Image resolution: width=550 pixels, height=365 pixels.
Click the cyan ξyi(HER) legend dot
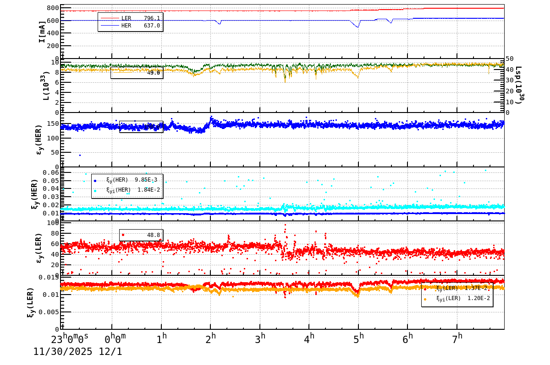coord(95,191)
